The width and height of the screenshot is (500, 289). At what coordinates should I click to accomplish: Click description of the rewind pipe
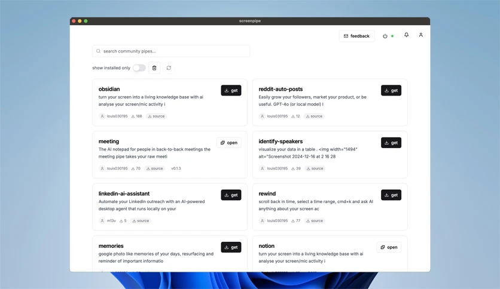pos(316,205)
